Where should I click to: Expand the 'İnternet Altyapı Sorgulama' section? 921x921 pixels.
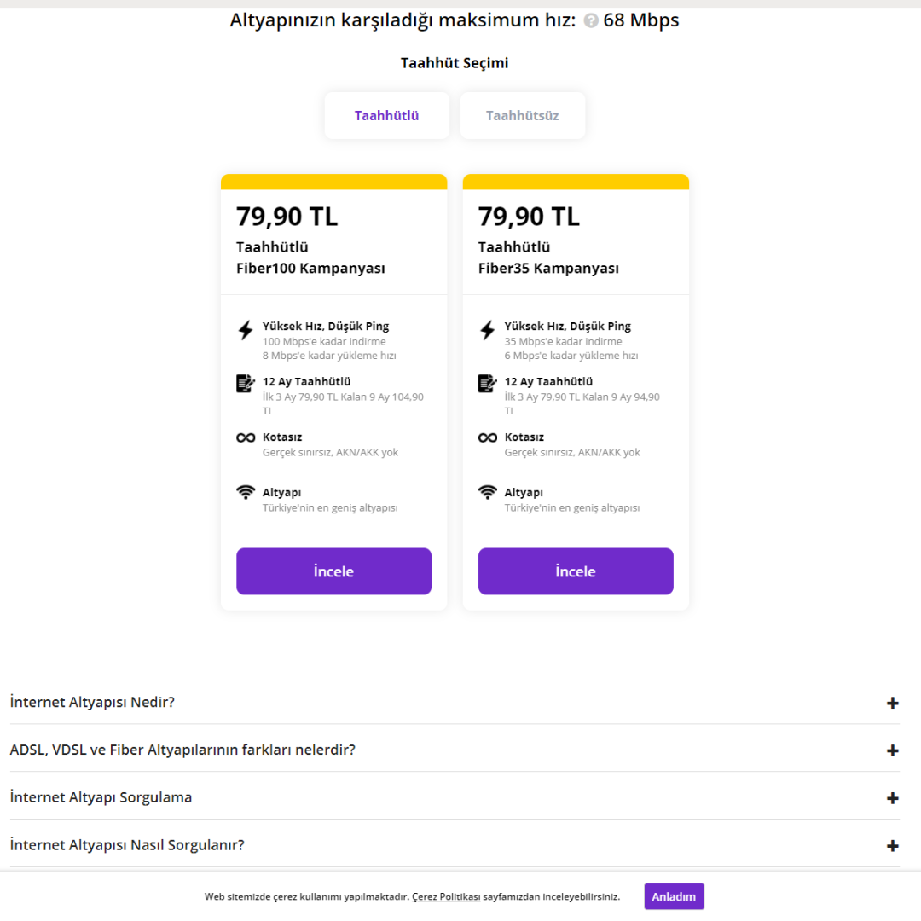pyautogui.click(x=892, y=799)
